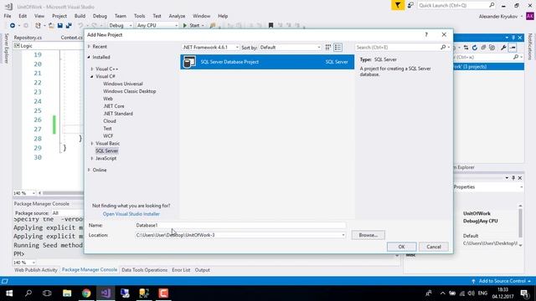536x301 pixels.
Task: Open Task View on the taskbar
Action: point(47,293)
